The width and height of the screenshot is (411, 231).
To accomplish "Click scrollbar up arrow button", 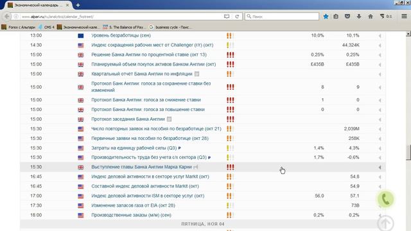I will [408, 34].
